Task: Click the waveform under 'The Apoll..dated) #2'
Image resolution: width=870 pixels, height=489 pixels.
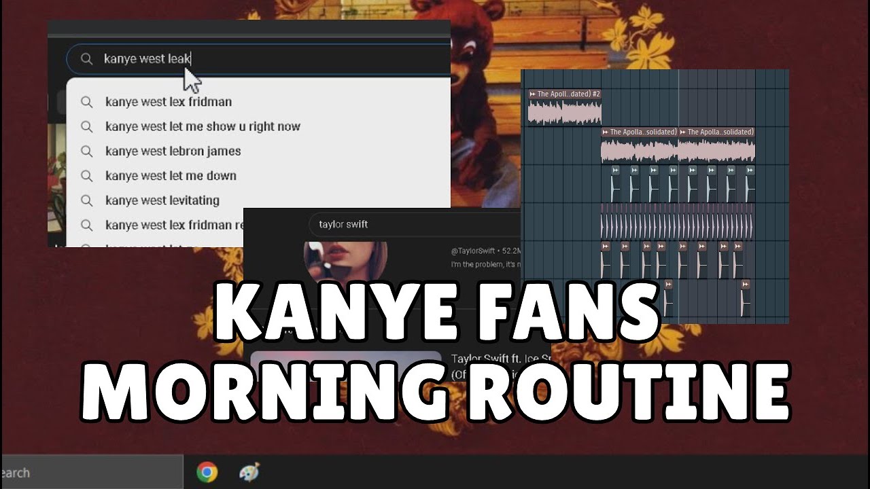Action: pyautogui.click(x=565, y=113)
